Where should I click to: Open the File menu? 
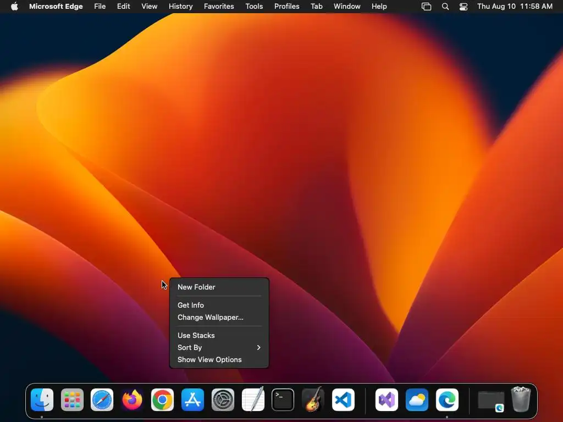point(100,6)
